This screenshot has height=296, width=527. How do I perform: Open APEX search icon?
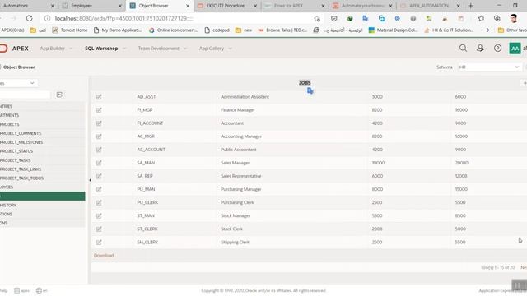click(x=463, y=49)
